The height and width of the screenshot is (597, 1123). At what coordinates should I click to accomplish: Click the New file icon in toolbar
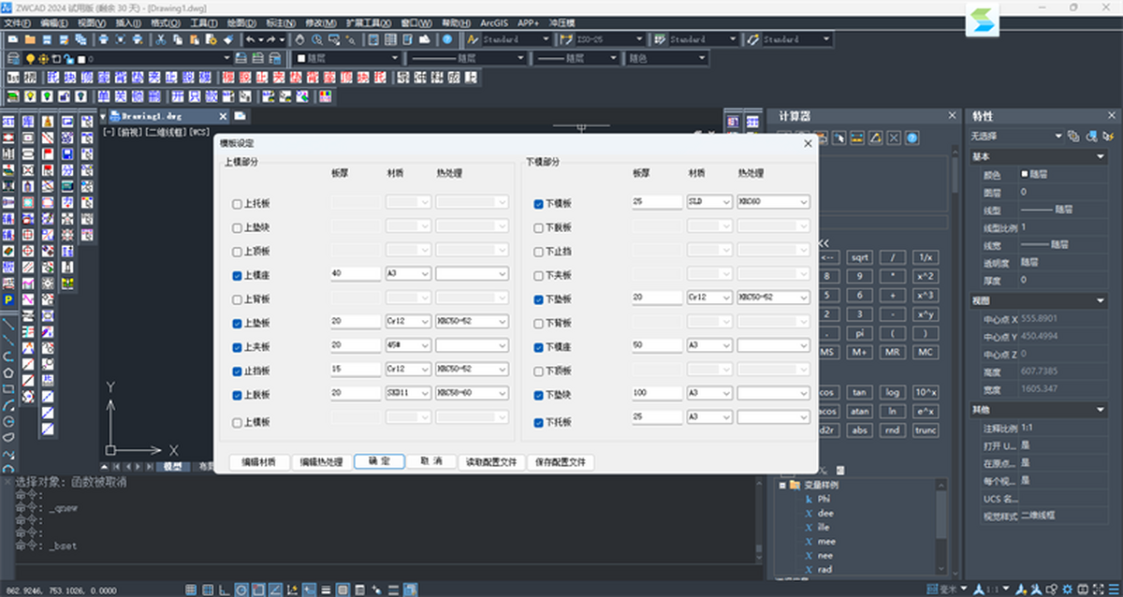(12, 39)
